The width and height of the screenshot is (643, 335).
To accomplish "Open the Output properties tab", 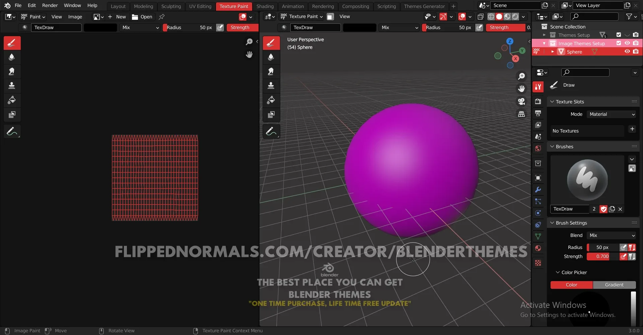I will coord(538,113).
